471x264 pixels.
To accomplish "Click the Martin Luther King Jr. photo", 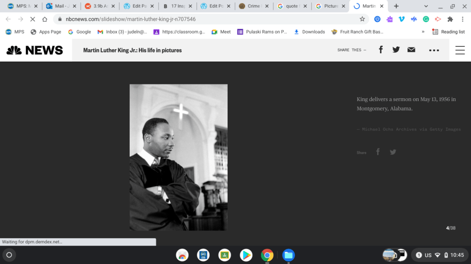I will 178,157.
